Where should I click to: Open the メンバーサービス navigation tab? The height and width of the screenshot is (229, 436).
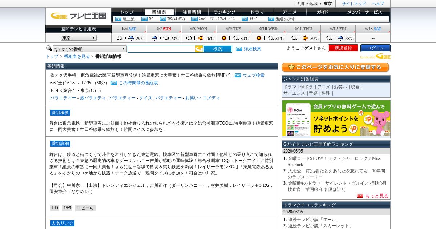point(364,12)
